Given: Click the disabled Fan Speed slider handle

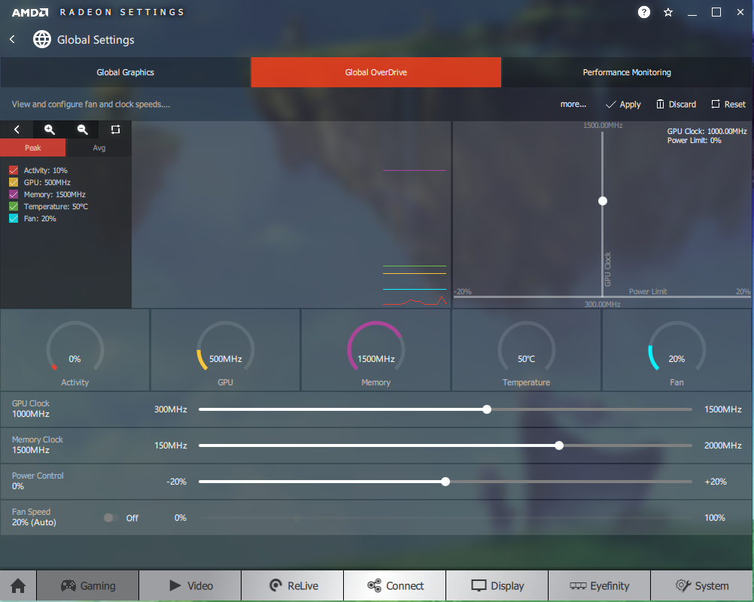Looking at the screenshot, I should (297, 518).
